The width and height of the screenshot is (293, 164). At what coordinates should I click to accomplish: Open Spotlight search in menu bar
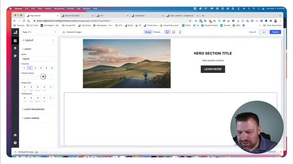point(259,9)
